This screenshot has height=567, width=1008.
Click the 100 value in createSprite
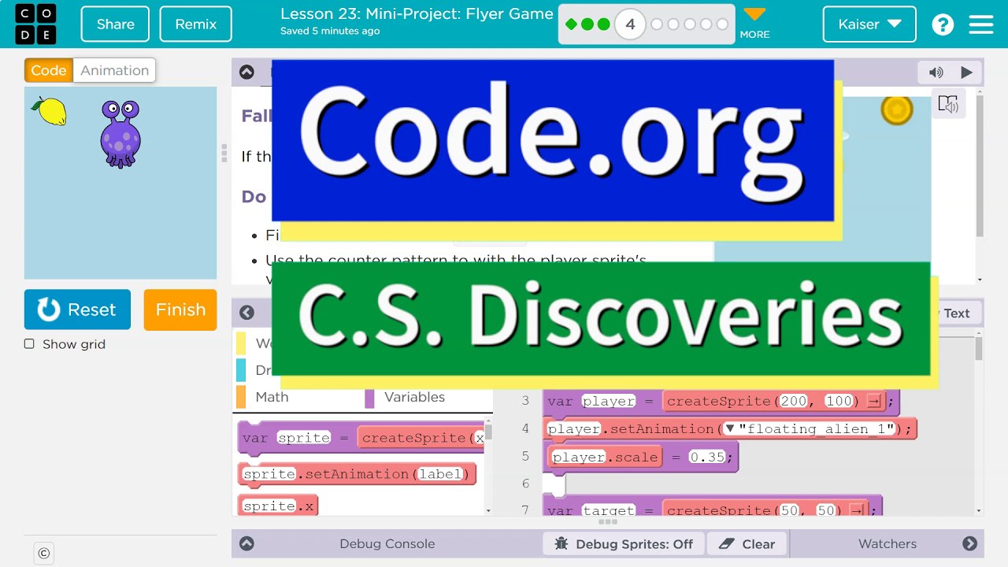coord(839,401)
